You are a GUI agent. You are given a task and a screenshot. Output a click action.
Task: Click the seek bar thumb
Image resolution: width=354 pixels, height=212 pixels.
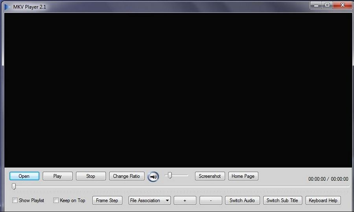pos(14,186)
